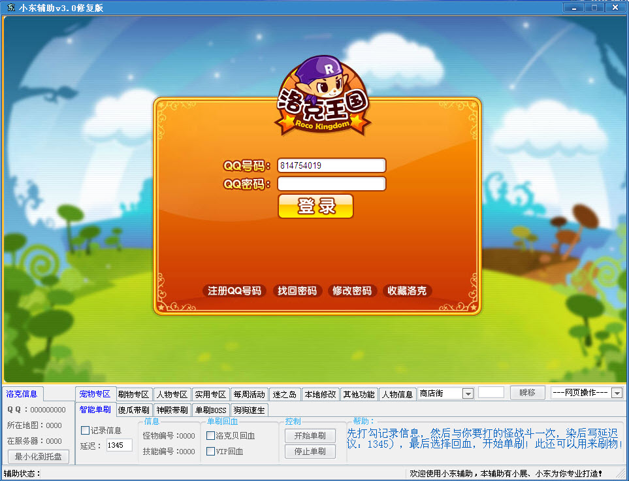629x481 pixels.
Task: Minimize the 小东辅助 window
Action: pos(574,7)
